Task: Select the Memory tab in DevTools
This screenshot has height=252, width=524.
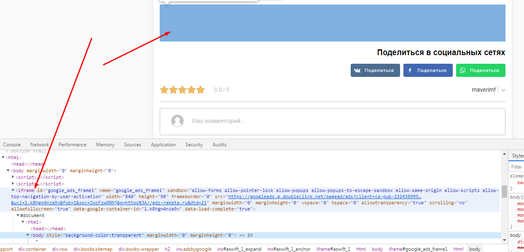Action: 105,145
